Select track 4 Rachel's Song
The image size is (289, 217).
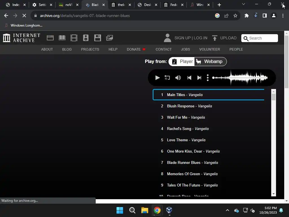209,129
